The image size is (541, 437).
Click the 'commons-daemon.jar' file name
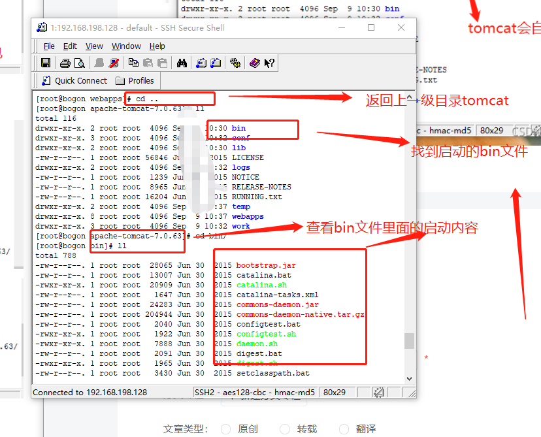tap(278, 304)
